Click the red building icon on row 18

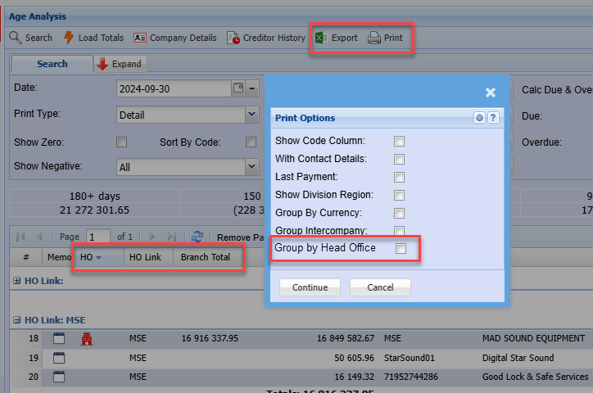tap(86, 338)
